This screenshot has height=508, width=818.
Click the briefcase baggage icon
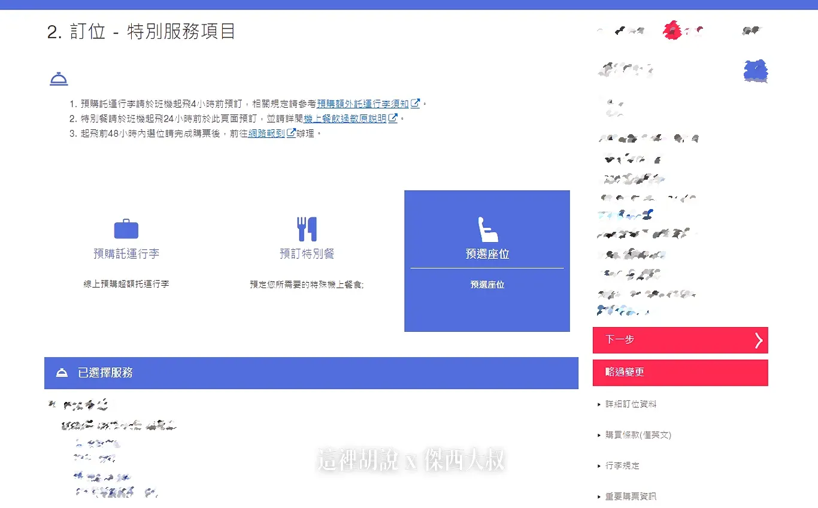126,229
